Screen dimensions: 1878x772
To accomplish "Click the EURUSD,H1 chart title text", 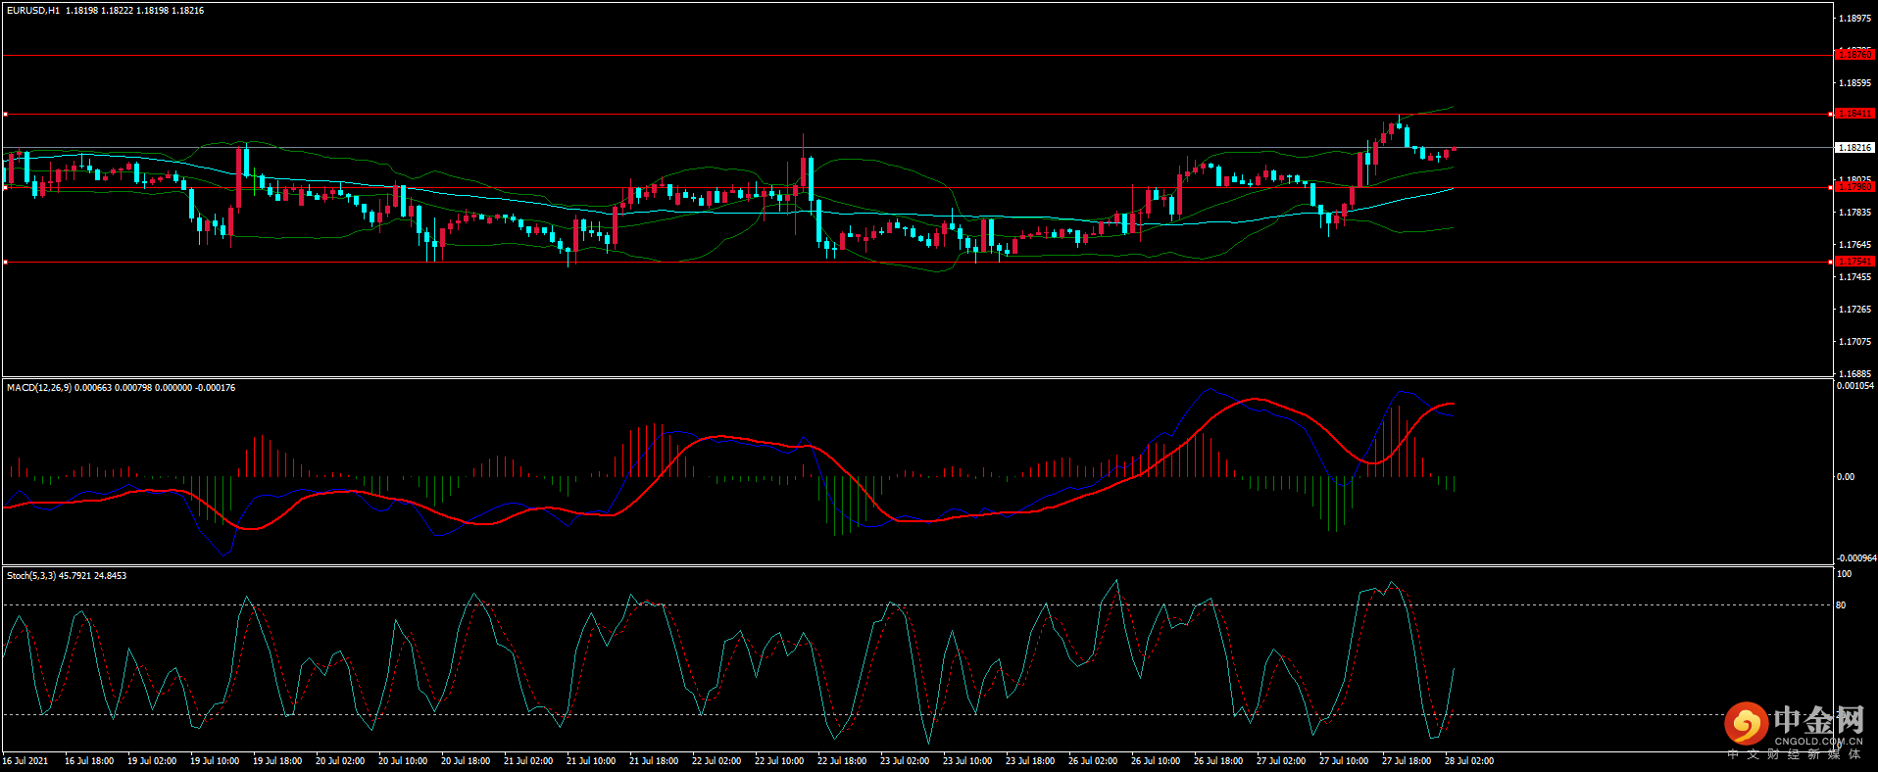I will [33, 11].
